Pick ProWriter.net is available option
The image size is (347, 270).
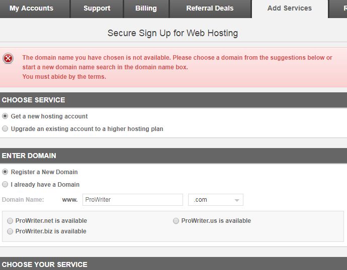[x=10, y=221]
